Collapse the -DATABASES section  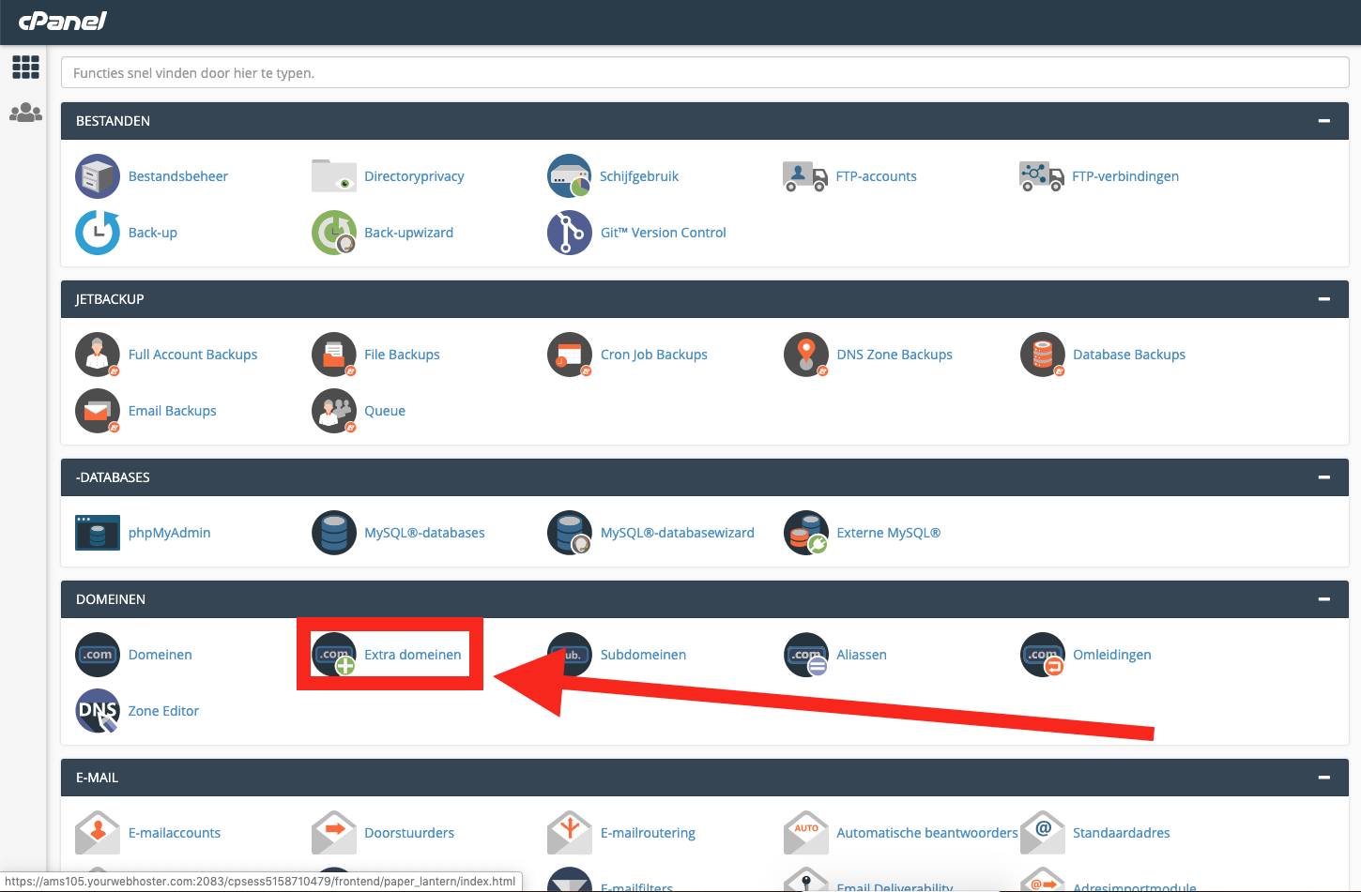(1324, 477)
